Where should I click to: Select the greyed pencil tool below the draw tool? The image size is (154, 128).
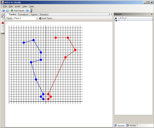click(x=3, y=19)
